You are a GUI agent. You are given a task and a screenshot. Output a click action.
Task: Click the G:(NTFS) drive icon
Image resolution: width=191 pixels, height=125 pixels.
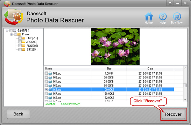click(x=15, y=30)
